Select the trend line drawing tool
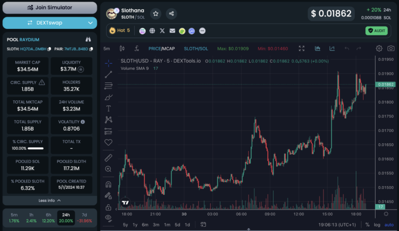Viewport: 399px width, 231px height. coord(108,74)
